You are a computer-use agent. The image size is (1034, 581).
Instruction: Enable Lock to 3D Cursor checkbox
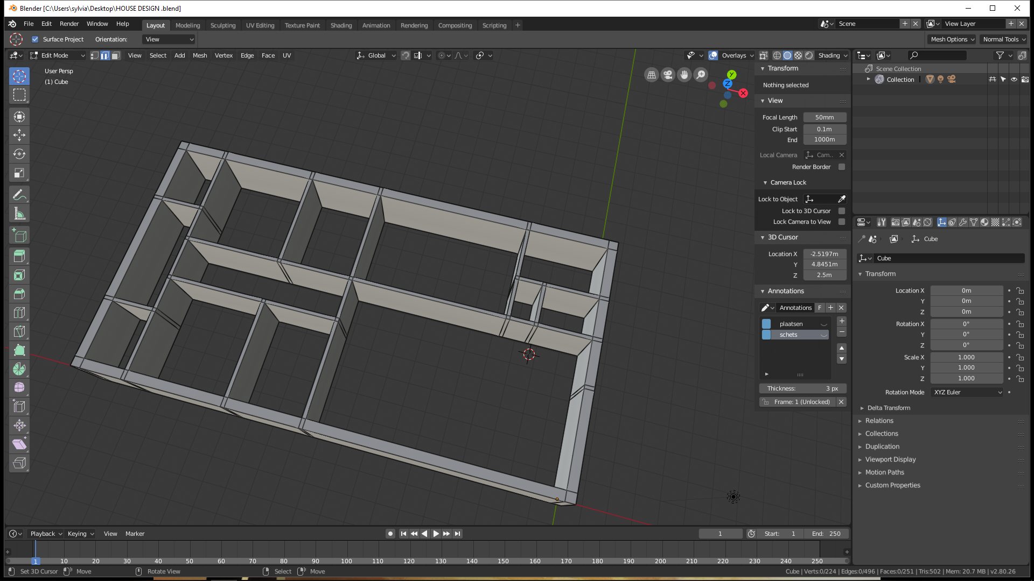click(842, 211)
